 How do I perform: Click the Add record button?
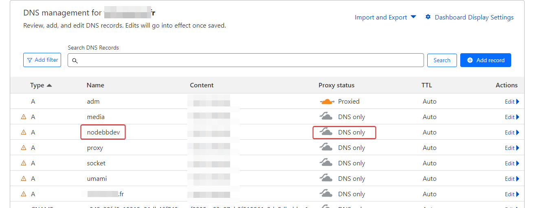click(485, 60)
